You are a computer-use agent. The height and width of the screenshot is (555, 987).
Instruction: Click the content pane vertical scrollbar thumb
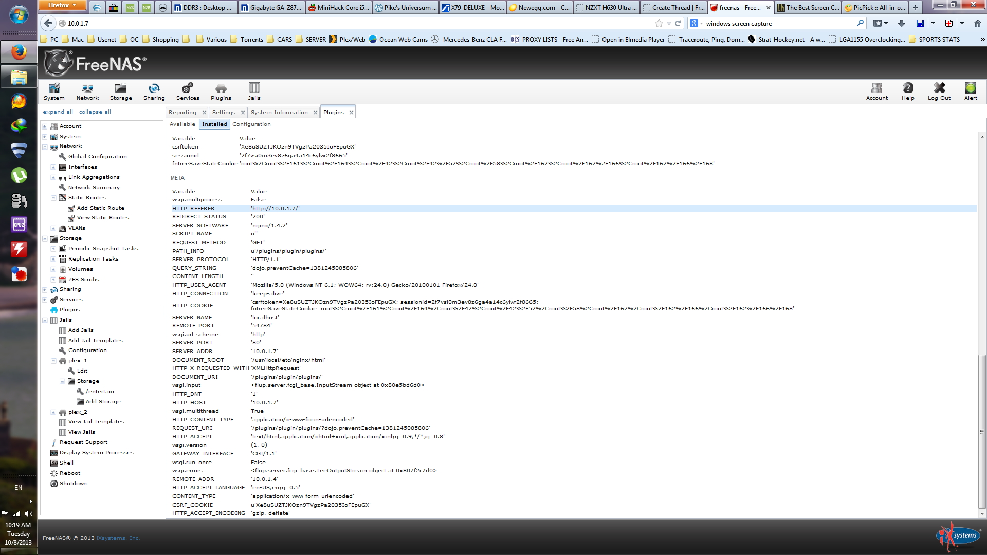(982, 432)
